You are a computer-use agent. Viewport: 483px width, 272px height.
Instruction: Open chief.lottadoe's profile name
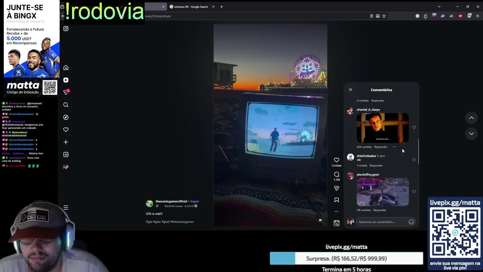point(366,156)
